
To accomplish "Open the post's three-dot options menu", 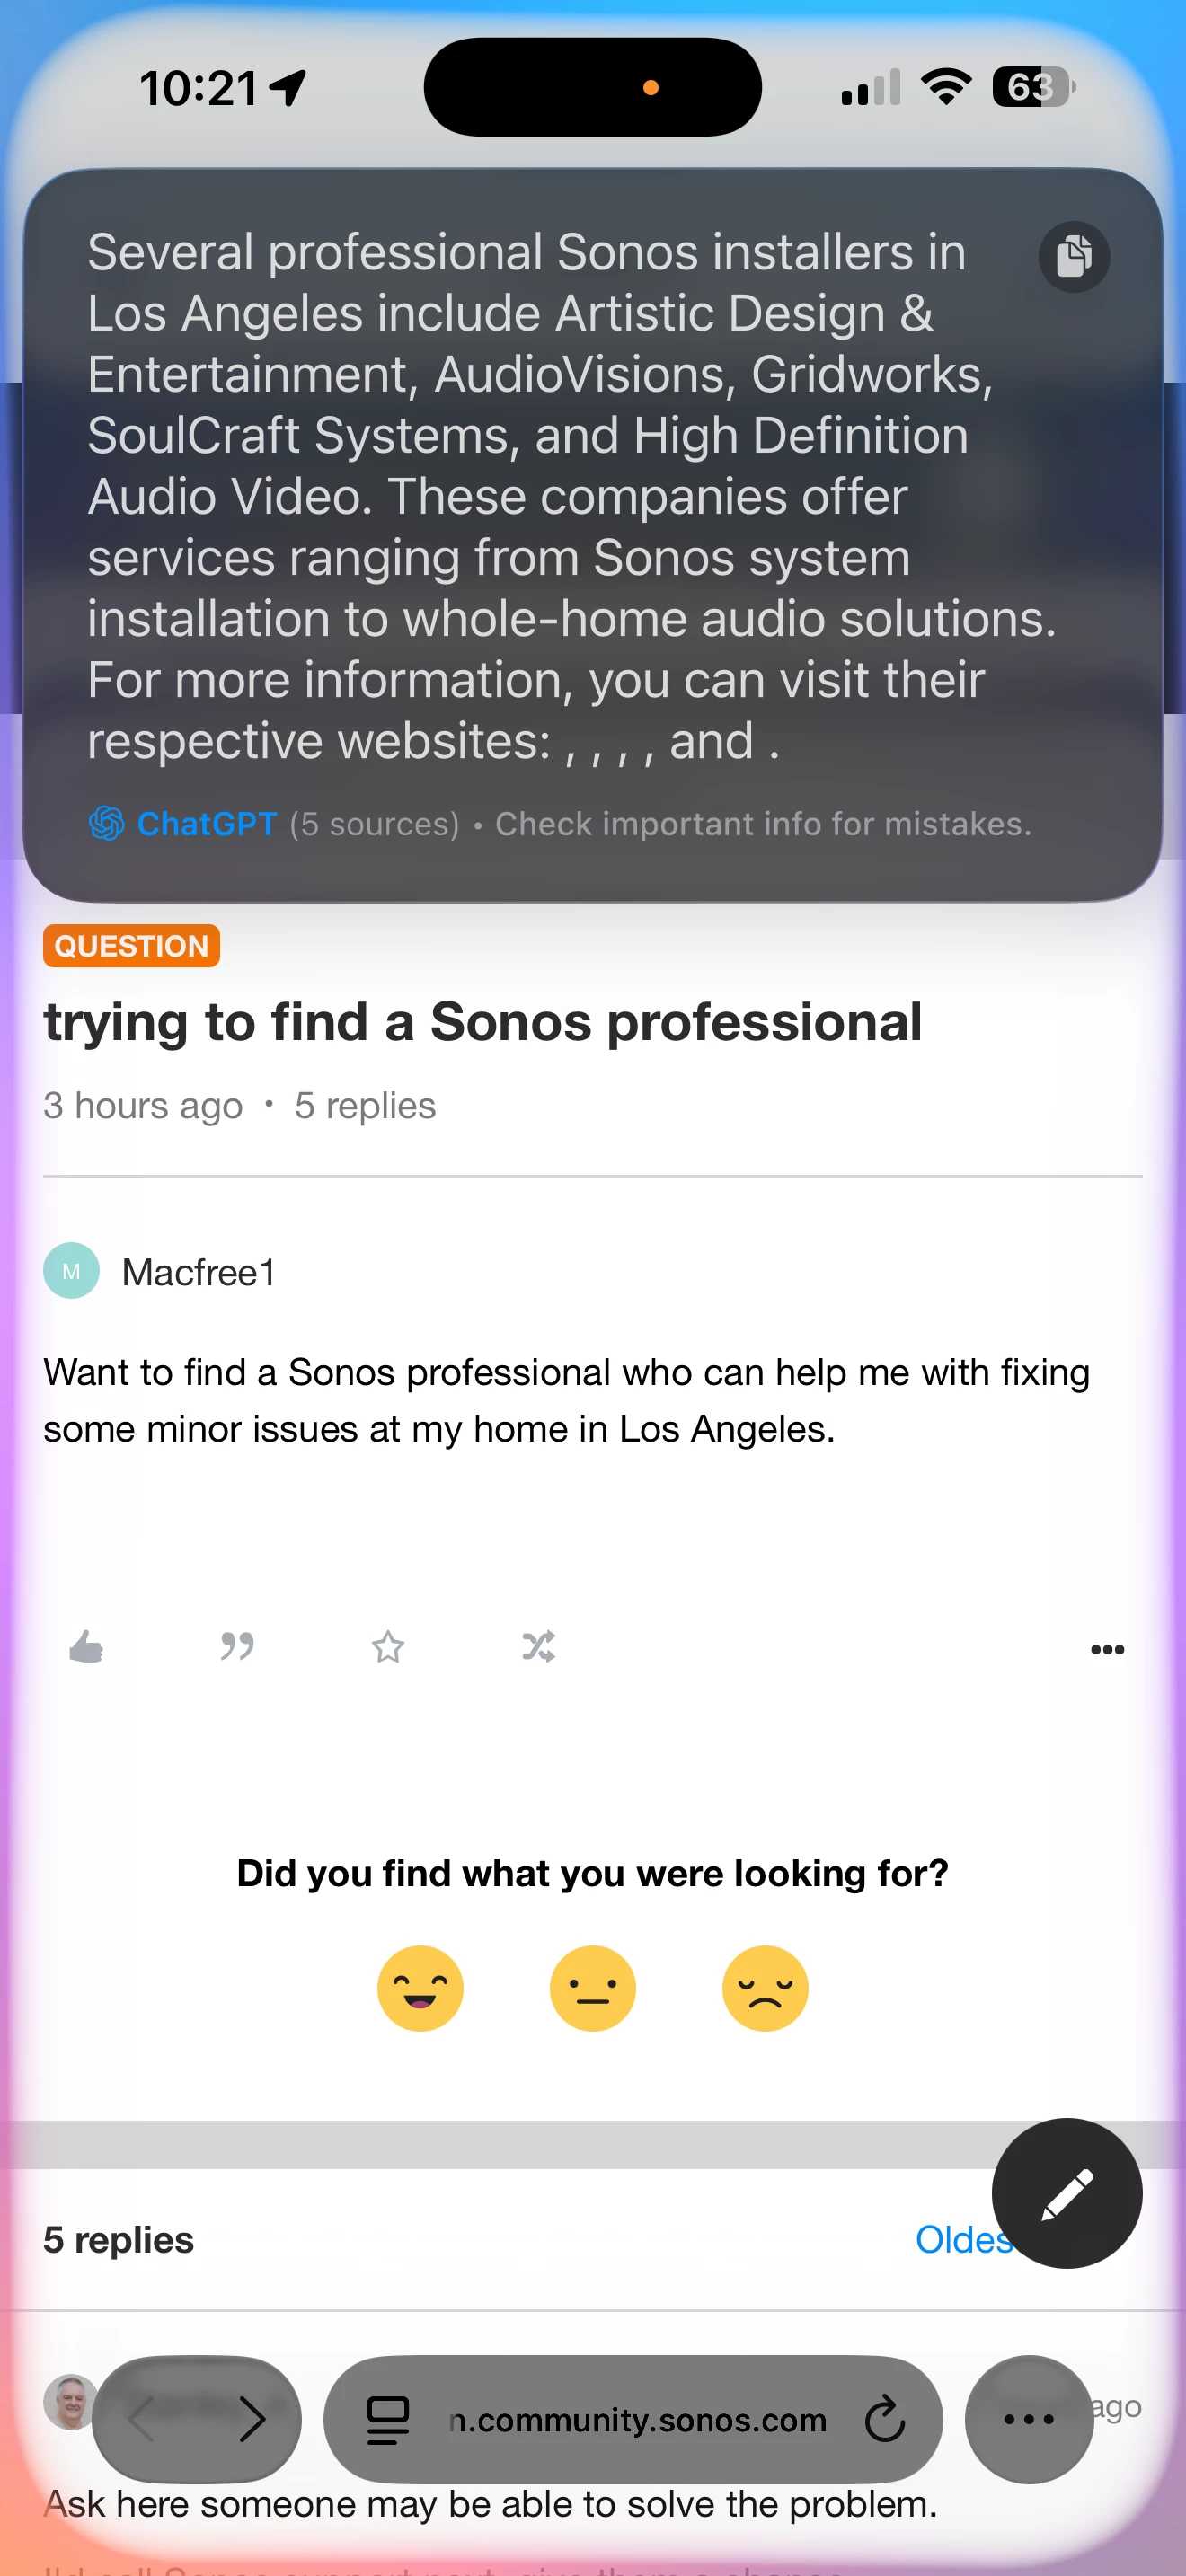I will 1107,1649.
